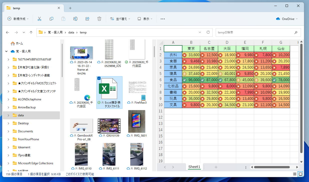Open the three-dot See more menu
The width and height of the screenshot is (309, 182).
pos(163,19)
